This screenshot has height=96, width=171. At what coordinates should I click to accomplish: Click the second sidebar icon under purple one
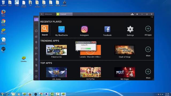click(x=36, y=25)
